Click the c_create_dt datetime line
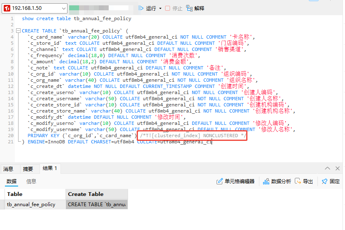The height and width of the screenshot is (230, 345). point(138,86)
